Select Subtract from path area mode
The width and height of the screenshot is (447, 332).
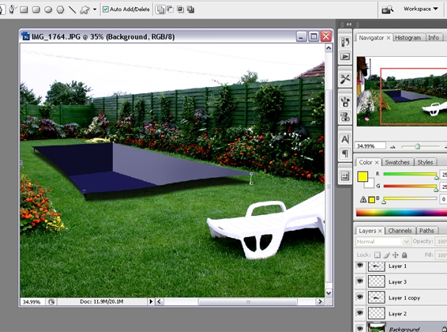pos(170,9)
